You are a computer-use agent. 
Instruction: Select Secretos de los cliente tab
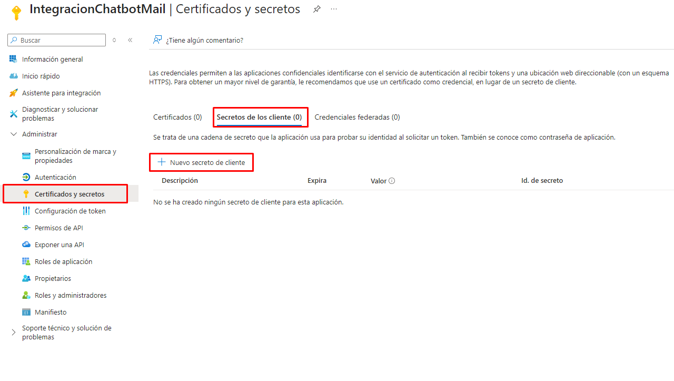[x=259, y=117]
